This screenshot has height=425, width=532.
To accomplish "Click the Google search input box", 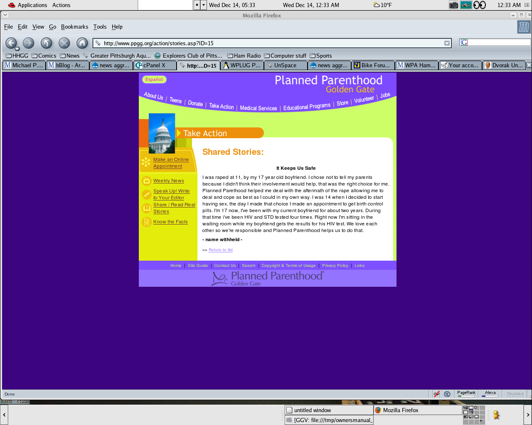I will coord(499,42).
